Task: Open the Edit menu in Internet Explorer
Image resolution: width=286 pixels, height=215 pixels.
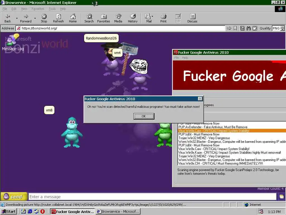Action: [x=14, y=9]
